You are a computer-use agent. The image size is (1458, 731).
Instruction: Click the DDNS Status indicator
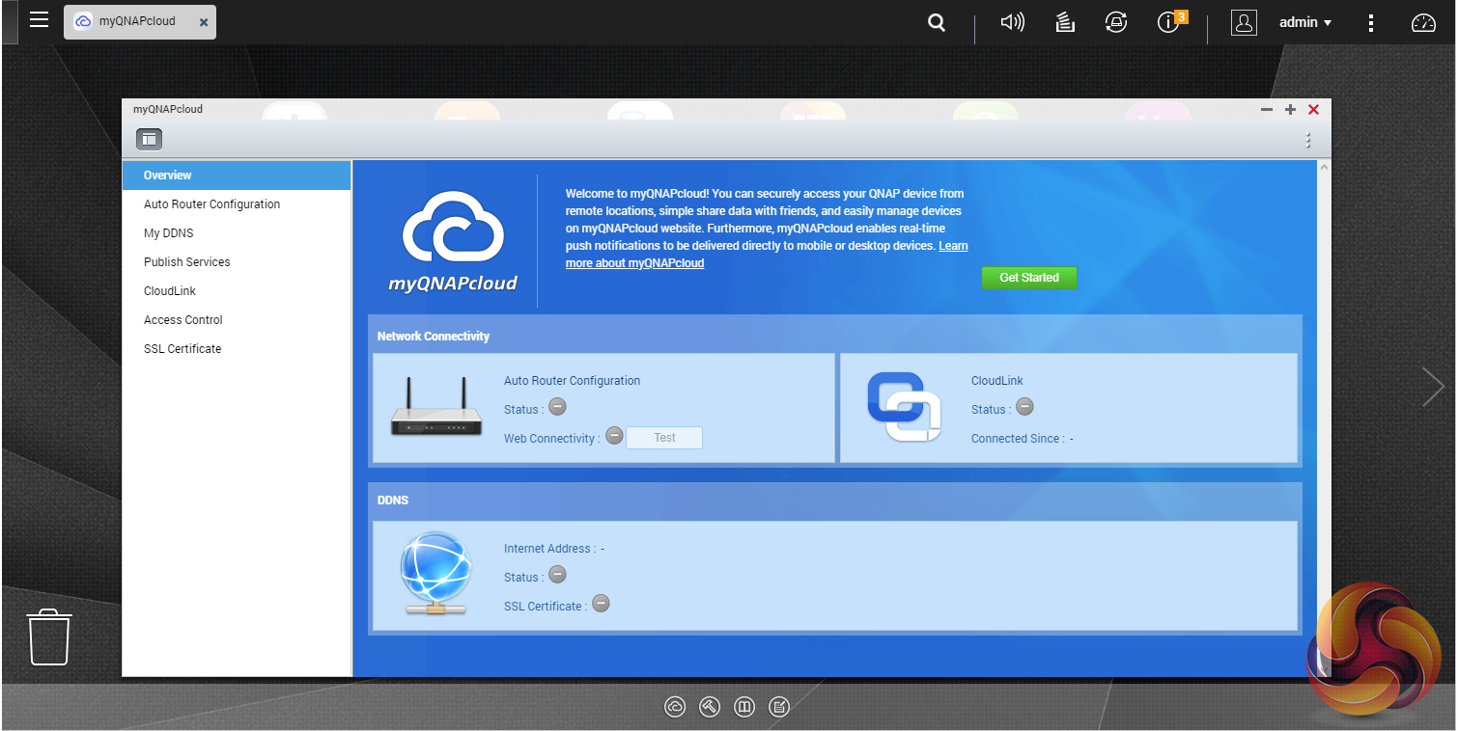557,576
